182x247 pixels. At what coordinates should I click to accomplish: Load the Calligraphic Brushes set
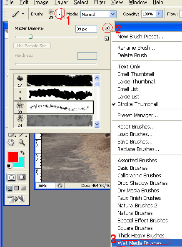(139, 176)
